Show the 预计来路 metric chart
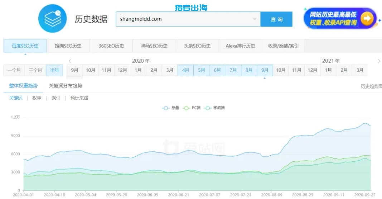Image resolution: width=382 pixels, height=199 pixels. [79, 98]
